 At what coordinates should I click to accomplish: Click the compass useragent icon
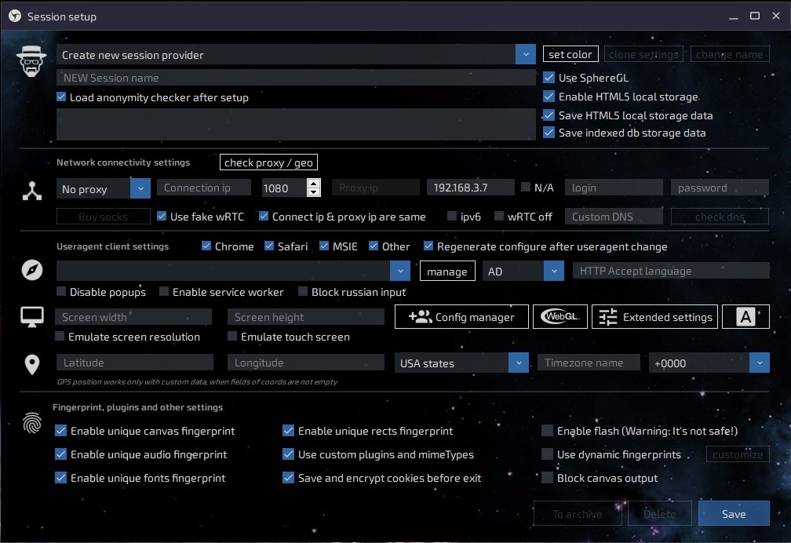[x=32, y=271]
